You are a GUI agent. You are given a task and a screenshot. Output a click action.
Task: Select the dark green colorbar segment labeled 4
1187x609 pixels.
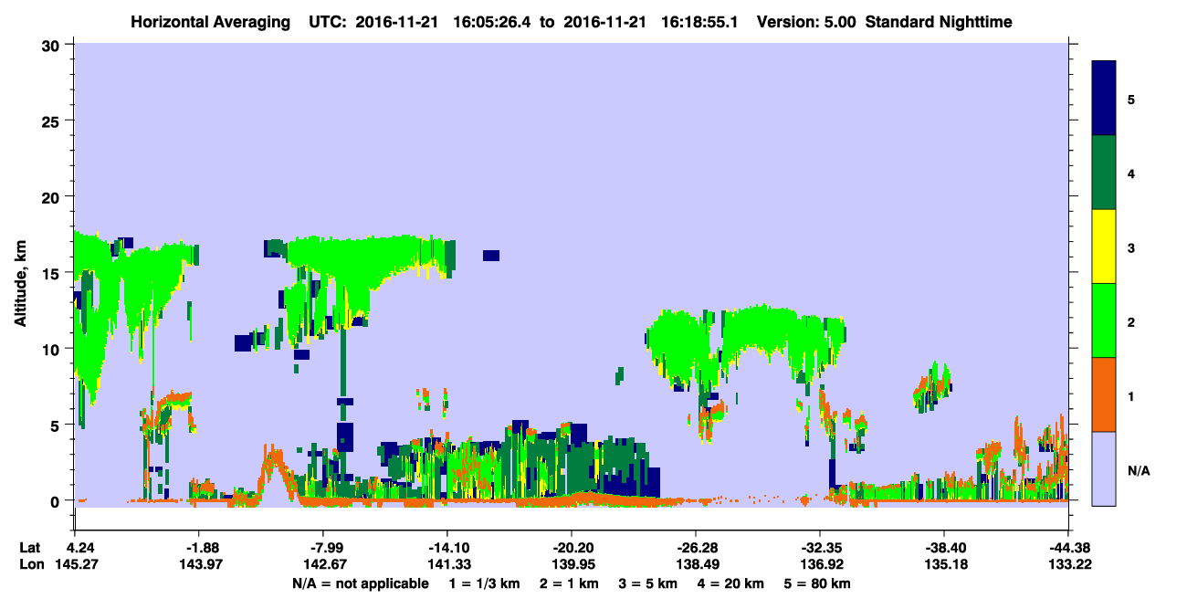click(1104, 173)
